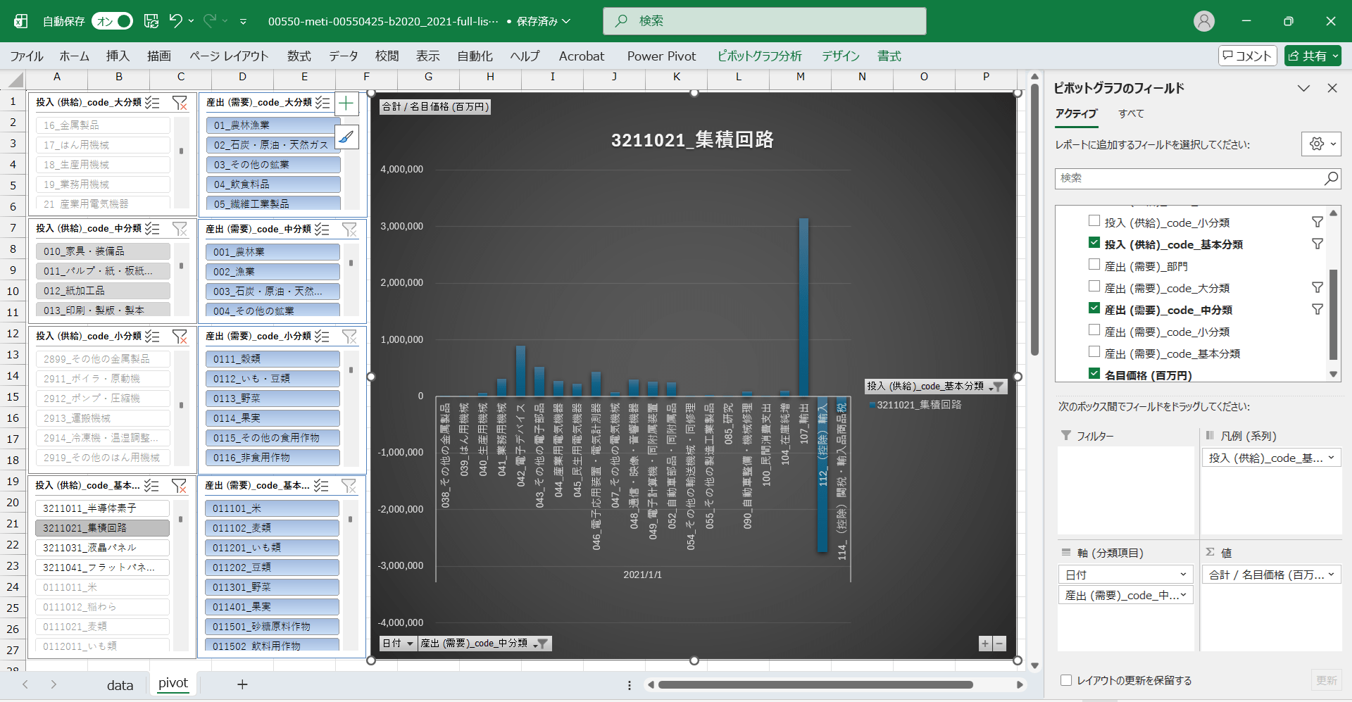1352x702 pixels.
Task: Select 3211031_液晶パネル slicer item
Action: (102, 548)
